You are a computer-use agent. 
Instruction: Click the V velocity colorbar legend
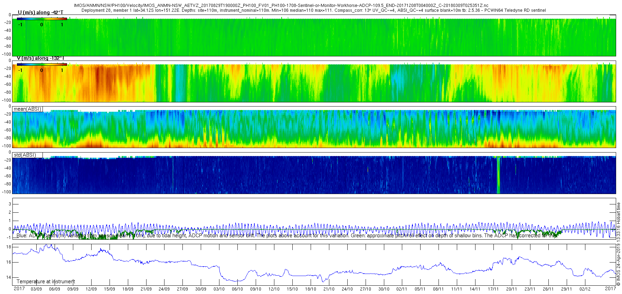pos(42,64)
